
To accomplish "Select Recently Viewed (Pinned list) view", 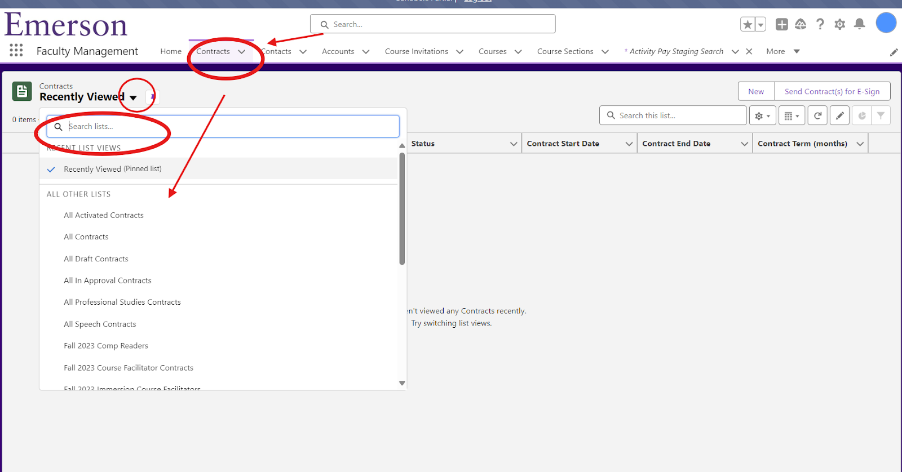I will 219,169.
